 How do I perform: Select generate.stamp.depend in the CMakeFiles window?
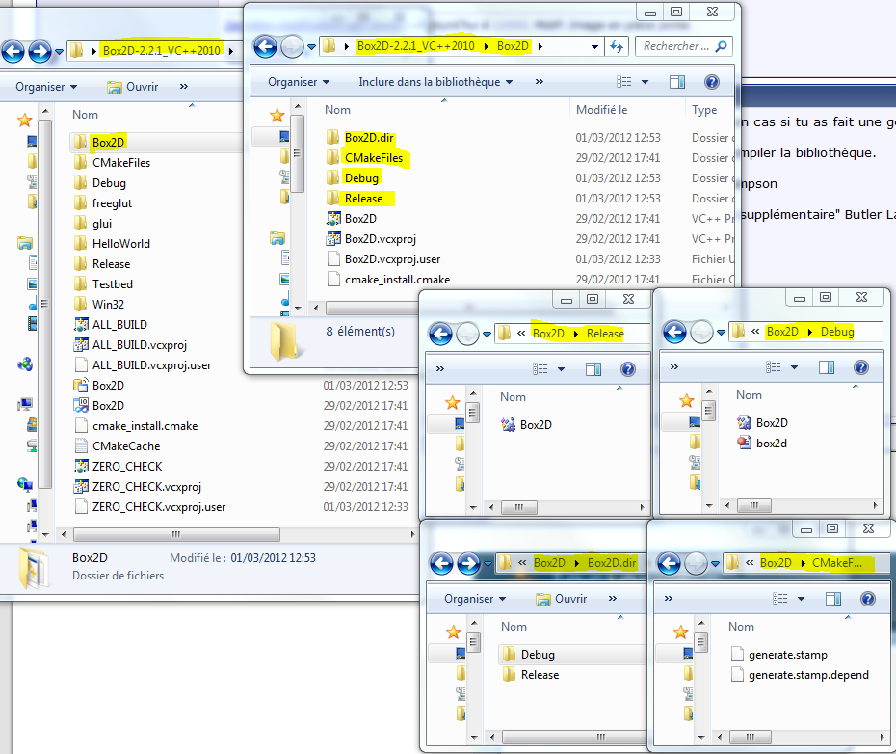(800, 675)
